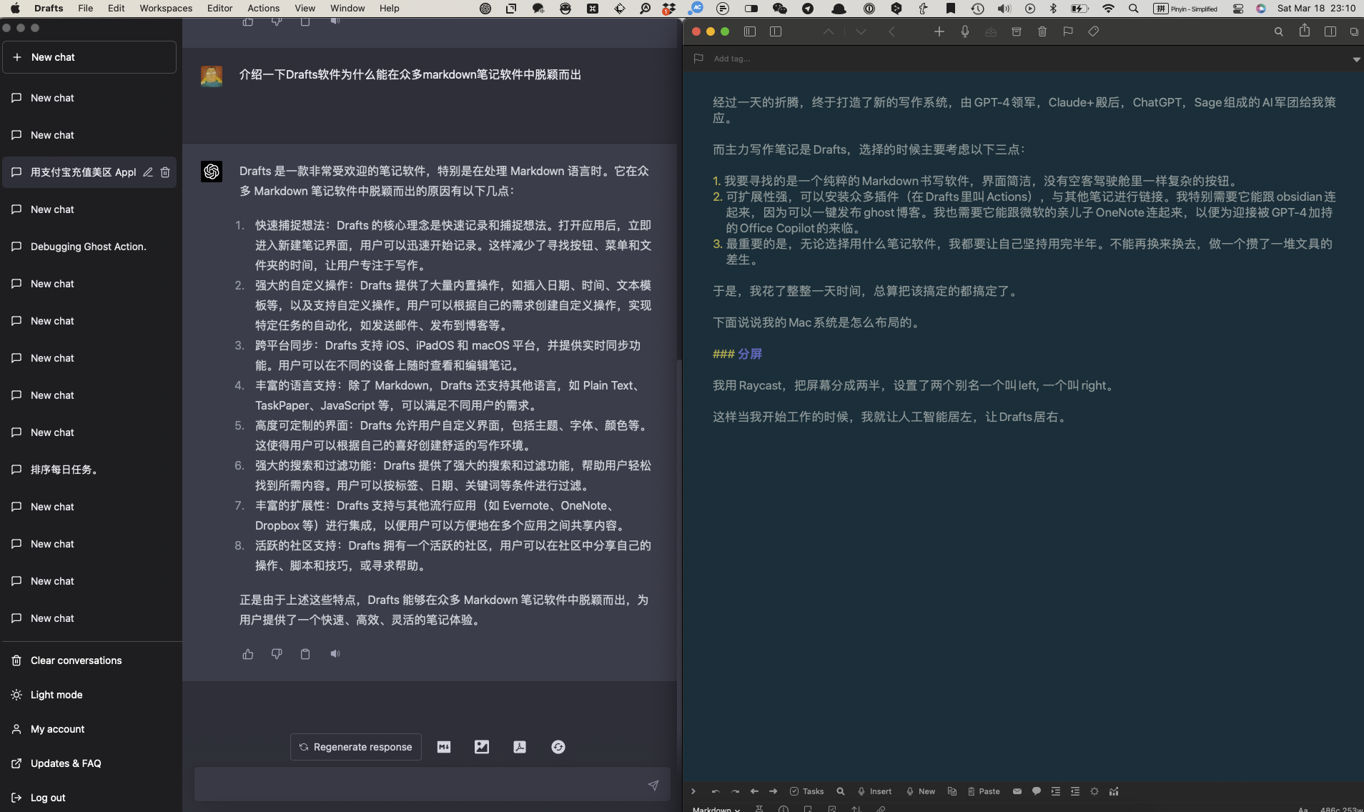The image size is (1364, 812).
Task: Toggle Drafts draft list sidebar icon
Action: pyautogui.click(x=750, y=31)
